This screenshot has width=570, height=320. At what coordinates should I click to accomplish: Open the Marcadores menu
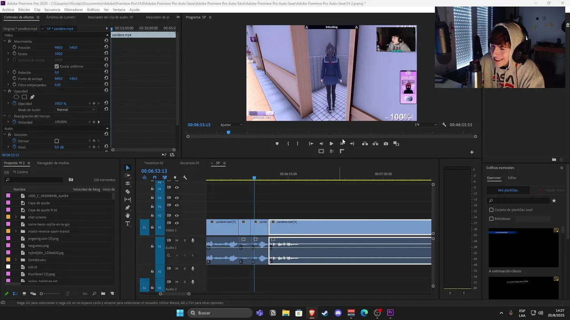click(73, 9)
